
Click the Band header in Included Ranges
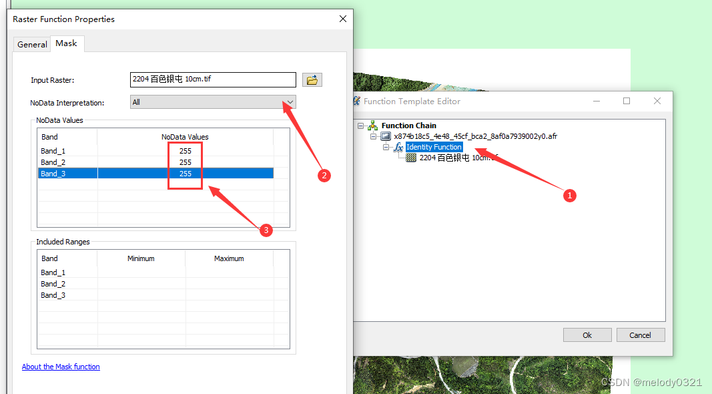67,258
